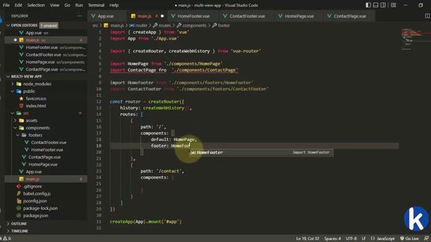The image size is (431, 242).
Task: Switch to main.js editor tab
Action: coord(145,16)
